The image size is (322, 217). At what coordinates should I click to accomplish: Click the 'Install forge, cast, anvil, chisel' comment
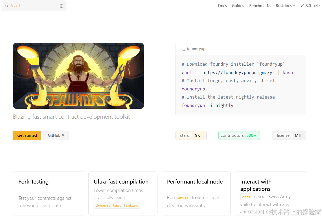tap(228, 81)
